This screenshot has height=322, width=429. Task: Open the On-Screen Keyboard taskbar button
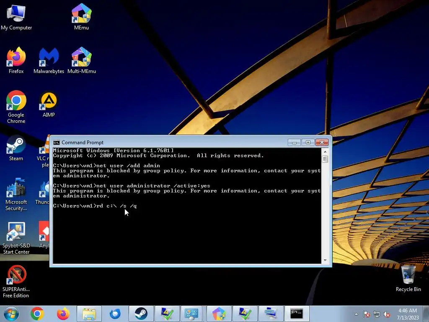point(271,314)
